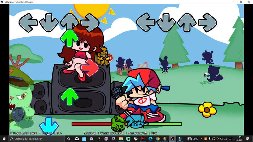
Task: Open Cortana circle icon on taskbar
Action: point(69,139)
